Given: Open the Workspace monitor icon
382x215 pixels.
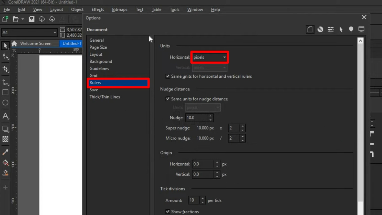Looking at the screenshot, I should click(x=361, y=29).
